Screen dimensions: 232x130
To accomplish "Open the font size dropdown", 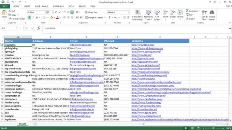I will [x=53, y=12].
